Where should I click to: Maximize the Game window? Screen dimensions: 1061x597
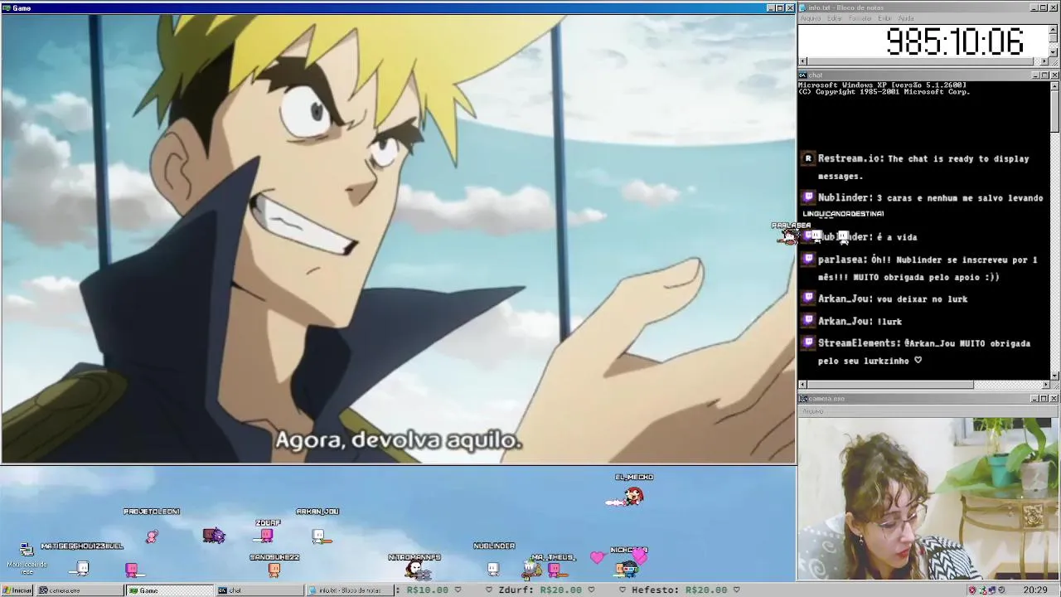(779, 7)
